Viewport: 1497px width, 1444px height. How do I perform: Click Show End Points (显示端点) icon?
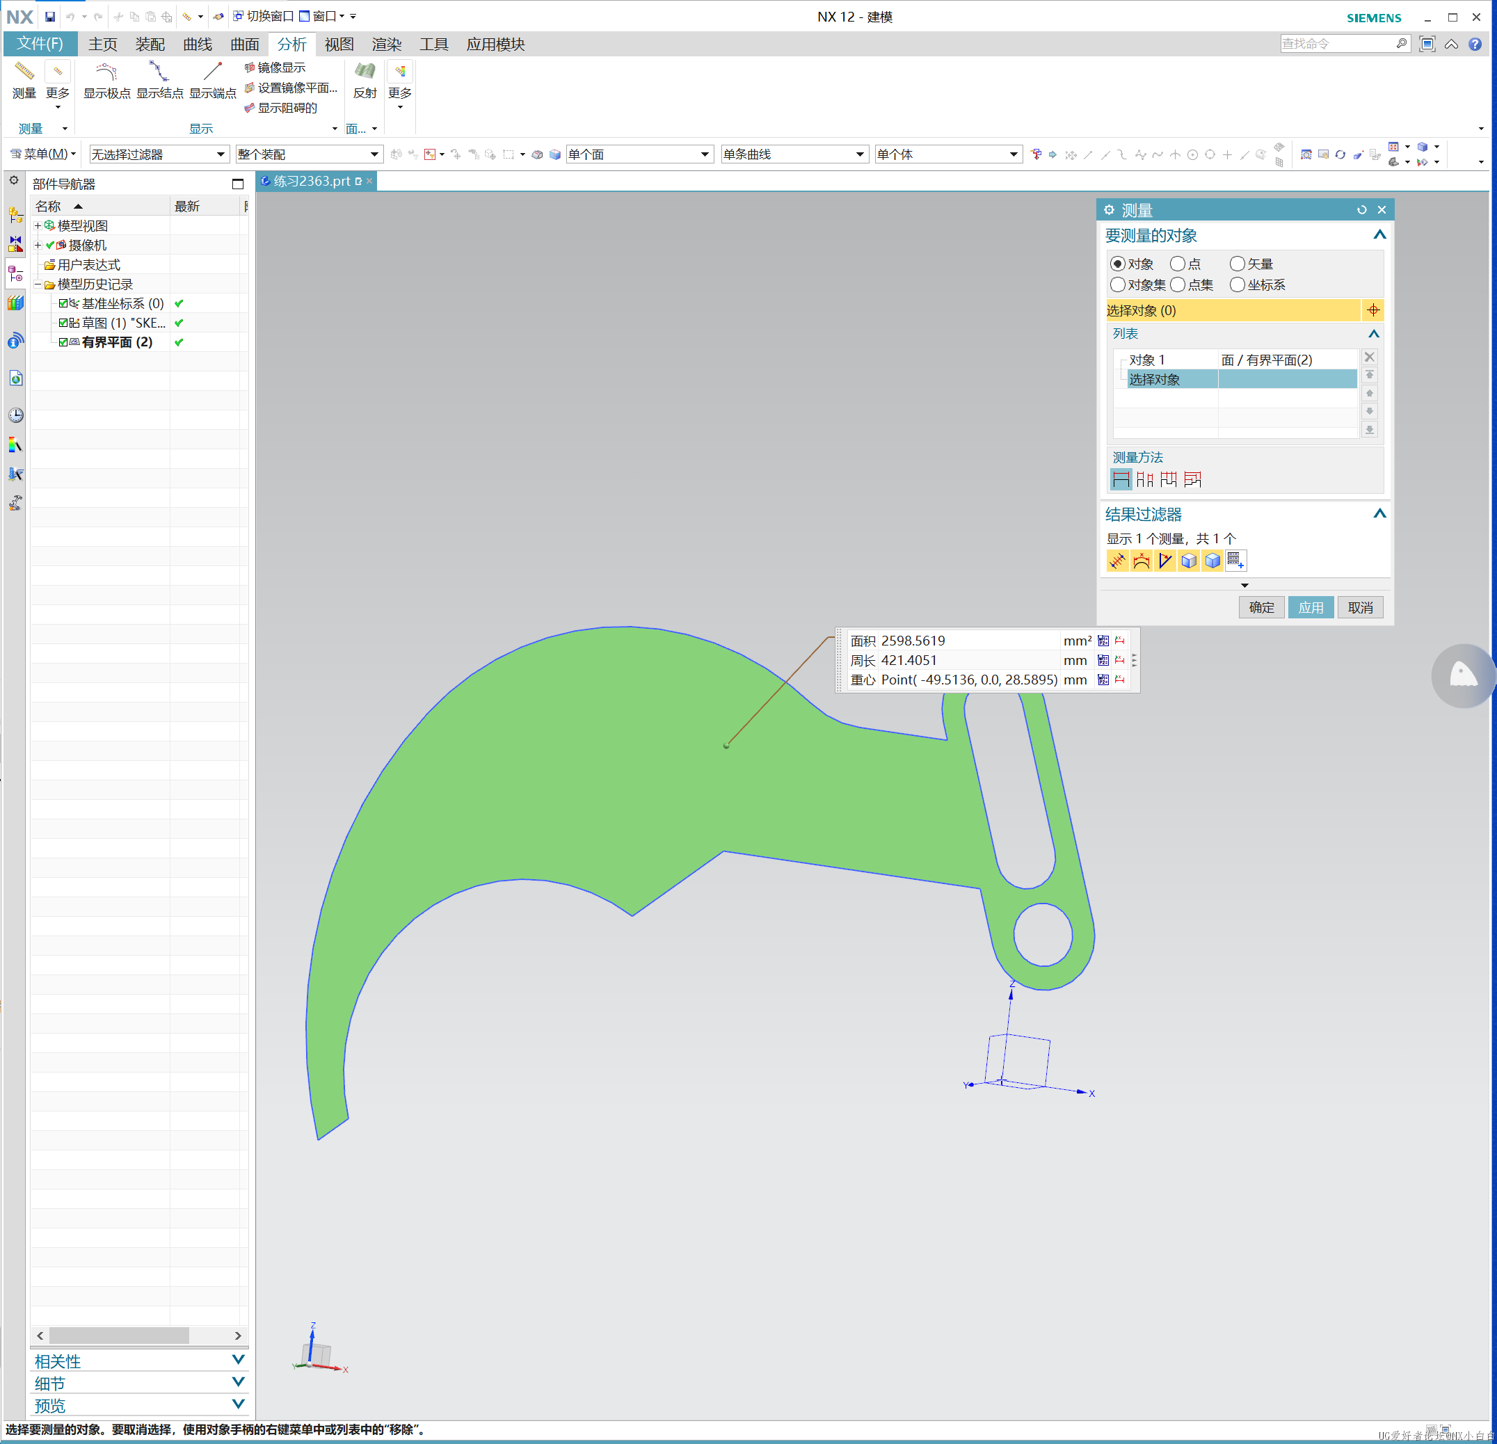(x=212, y=72)
